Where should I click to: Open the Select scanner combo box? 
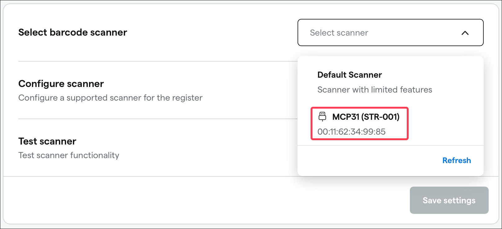coord(390,32)
